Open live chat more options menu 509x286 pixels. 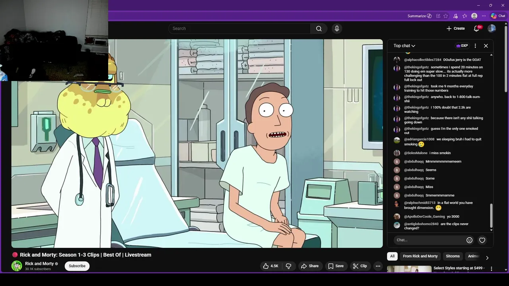click(x=475, y=46)
